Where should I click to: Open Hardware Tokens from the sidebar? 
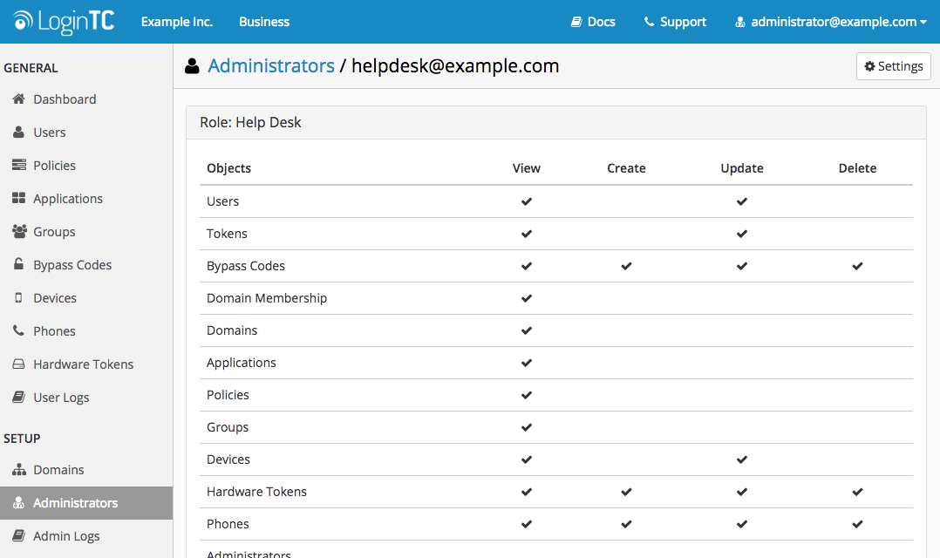click(86, 364)
